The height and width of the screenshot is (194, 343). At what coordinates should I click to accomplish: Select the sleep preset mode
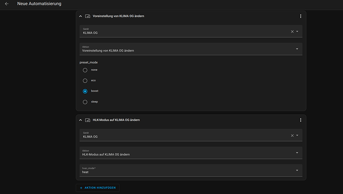(85, 102)
